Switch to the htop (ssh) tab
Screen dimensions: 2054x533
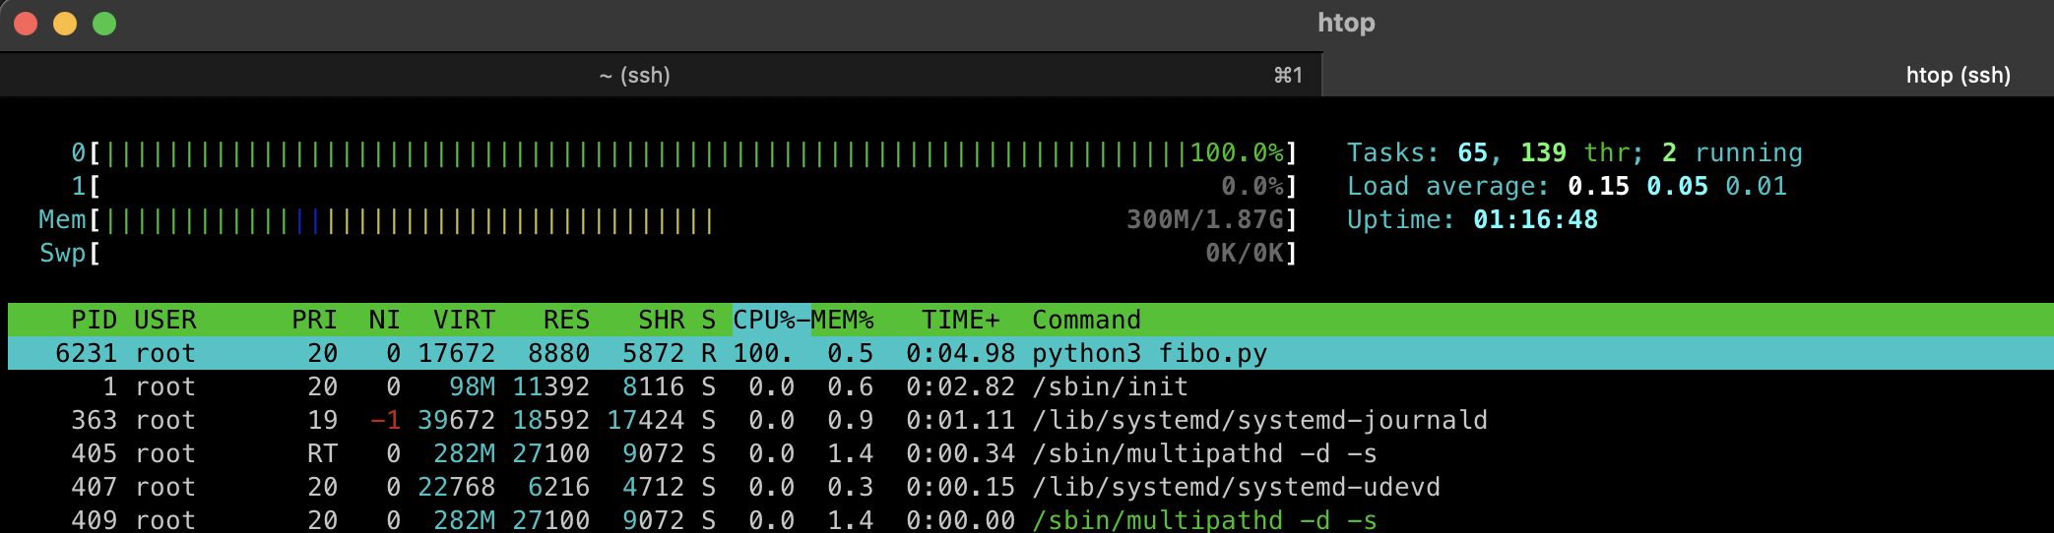point(1688,75)
